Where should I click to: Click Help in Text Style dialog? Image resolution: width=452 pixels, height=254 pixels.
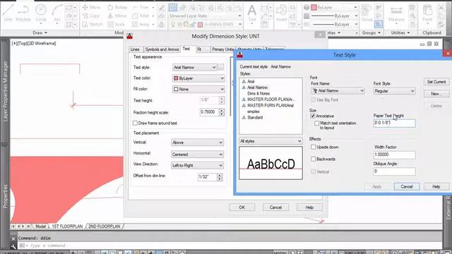[436, 186]
